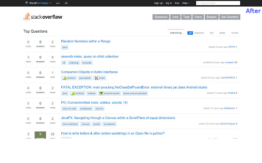Click the scrollpane tag
262x163 pixels.
point(109,124)
